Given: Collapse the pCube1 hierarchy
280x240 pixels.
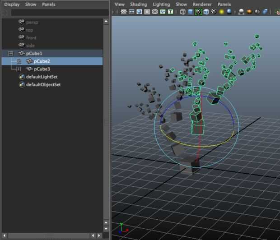Looking at the screenshot, I should 11,53.
